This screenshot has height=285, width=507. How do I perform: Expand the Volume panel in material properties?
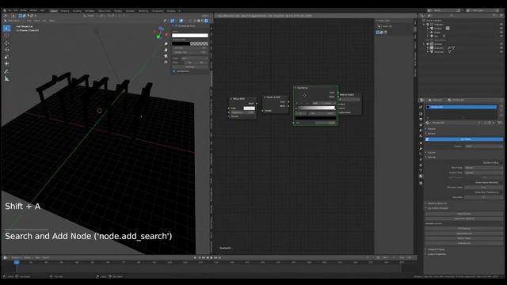tap(432, 153)
